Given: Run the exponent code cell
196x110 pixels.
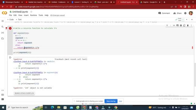Looking at the screenshot, I should (x=10, y=28).
